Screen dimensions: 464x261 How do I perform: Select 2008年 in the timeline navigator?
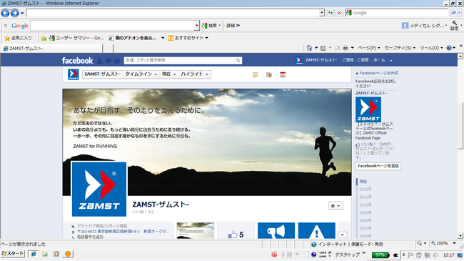click(365, 221)
